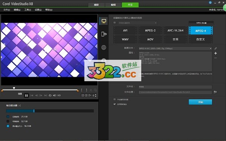Click the timecode stepper arrows
The height and width of the screenshot is (141, 226).
pyautogui.click(x=96, y=96)
